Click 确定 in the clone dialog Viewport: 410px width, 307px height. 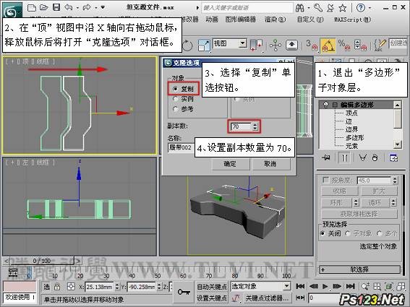tap(230, 164)
